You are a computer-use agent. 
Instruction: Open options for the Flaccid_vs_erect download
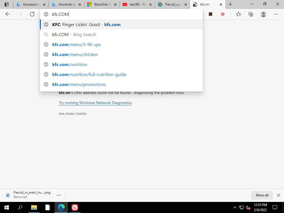coord(59,195)
